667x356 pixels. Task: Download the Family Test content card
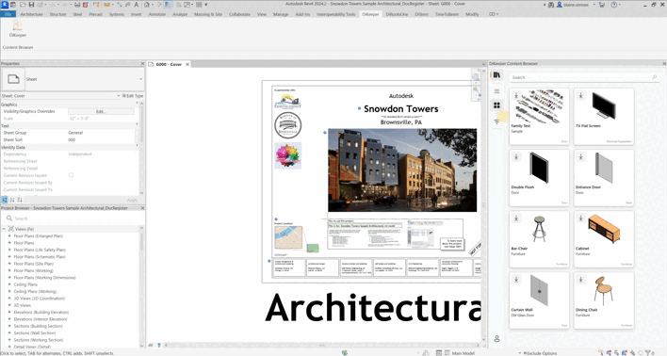coord(516,95)
